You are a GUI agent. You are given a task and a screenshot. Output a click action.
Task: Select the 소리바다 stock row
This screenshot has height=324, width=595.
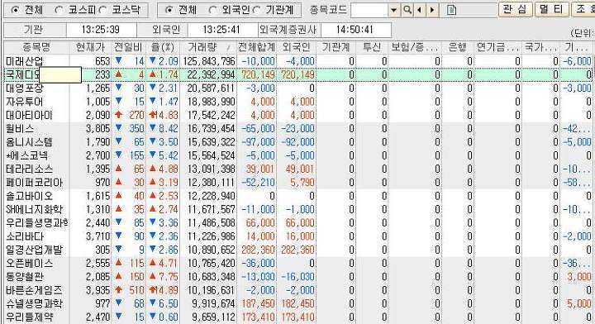tap(297, 236)
